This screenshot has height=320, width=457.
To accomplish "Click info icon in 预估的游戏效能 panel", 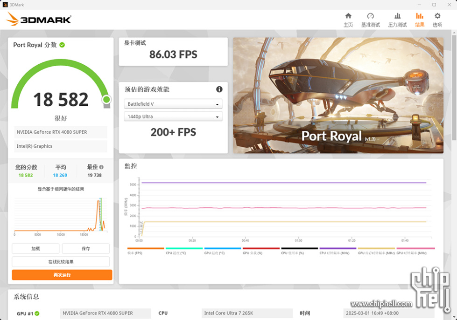I will click(219, 89).
